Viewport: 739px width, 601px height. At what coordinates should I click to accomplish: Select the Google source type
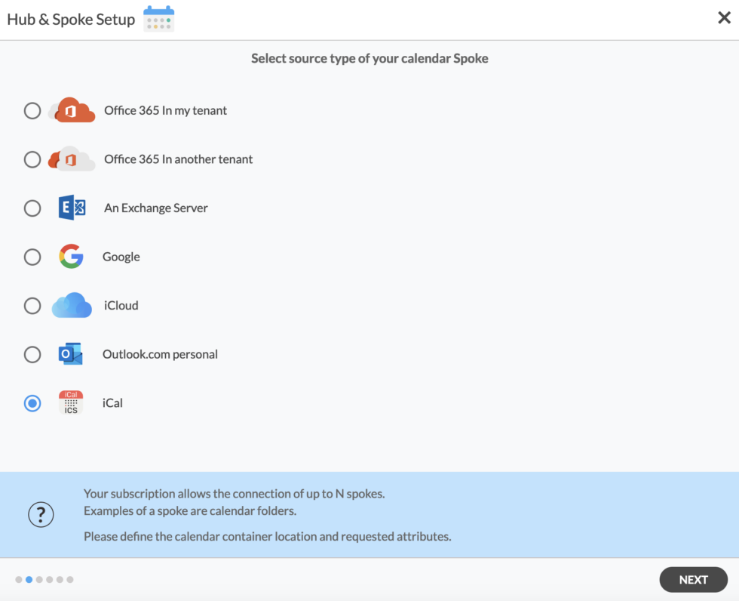click(32, 257)
